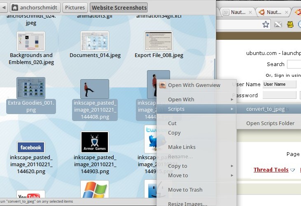Select the Backgrounds and Emblems_020.jpeg thumbnail

[x=31, y=41]
